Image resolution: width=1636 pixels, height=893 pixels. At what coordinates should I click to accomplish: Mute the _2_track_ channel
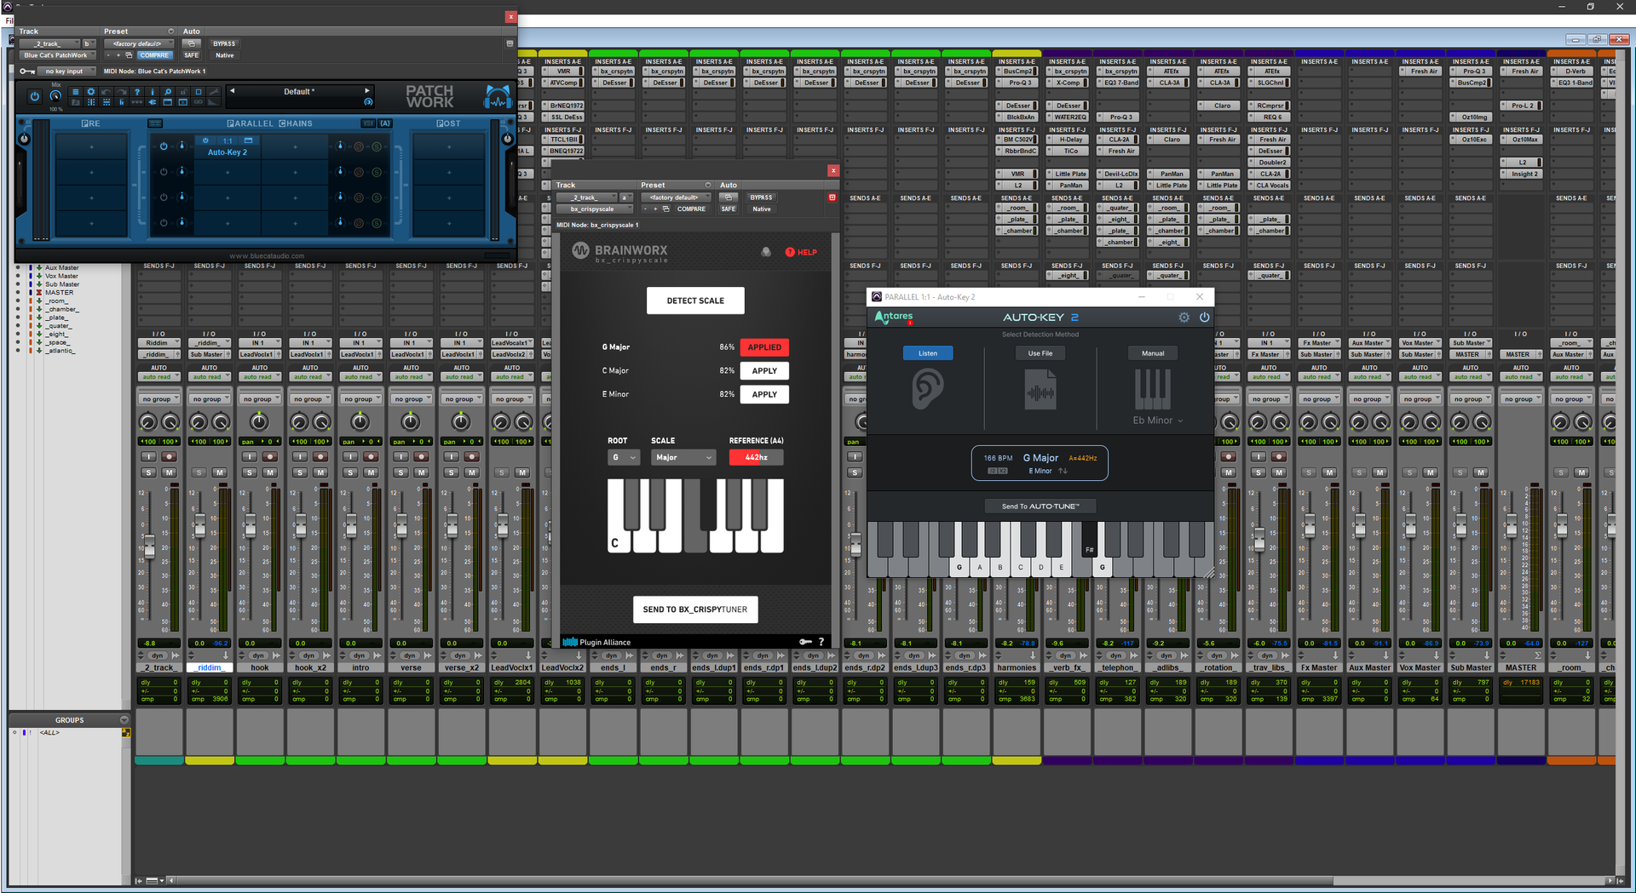pos(170,472)
